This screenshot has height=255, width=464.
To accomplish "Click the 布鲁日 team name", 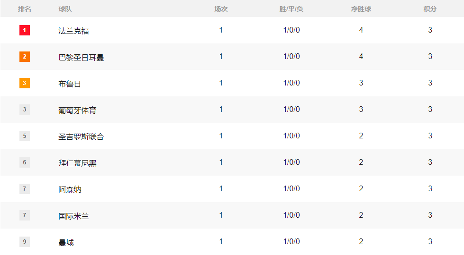I will (x=70, y=84).
